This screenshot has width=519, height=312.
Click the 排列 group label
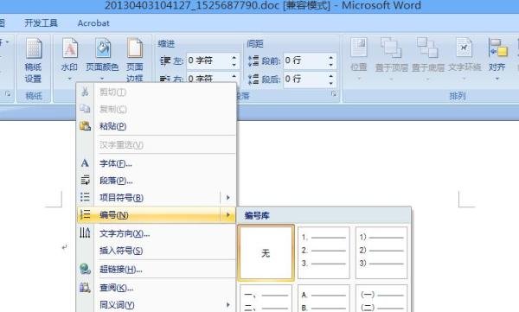click(x=458, y=96)
